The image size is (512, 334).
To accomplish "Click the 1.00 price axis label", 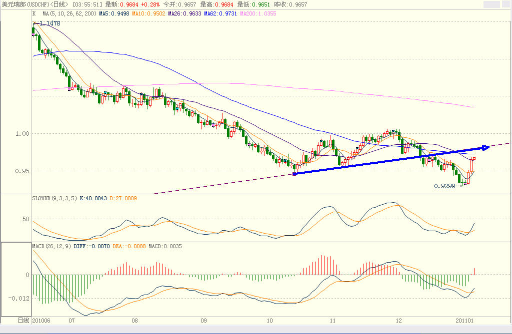I will [x=22, y=133].
